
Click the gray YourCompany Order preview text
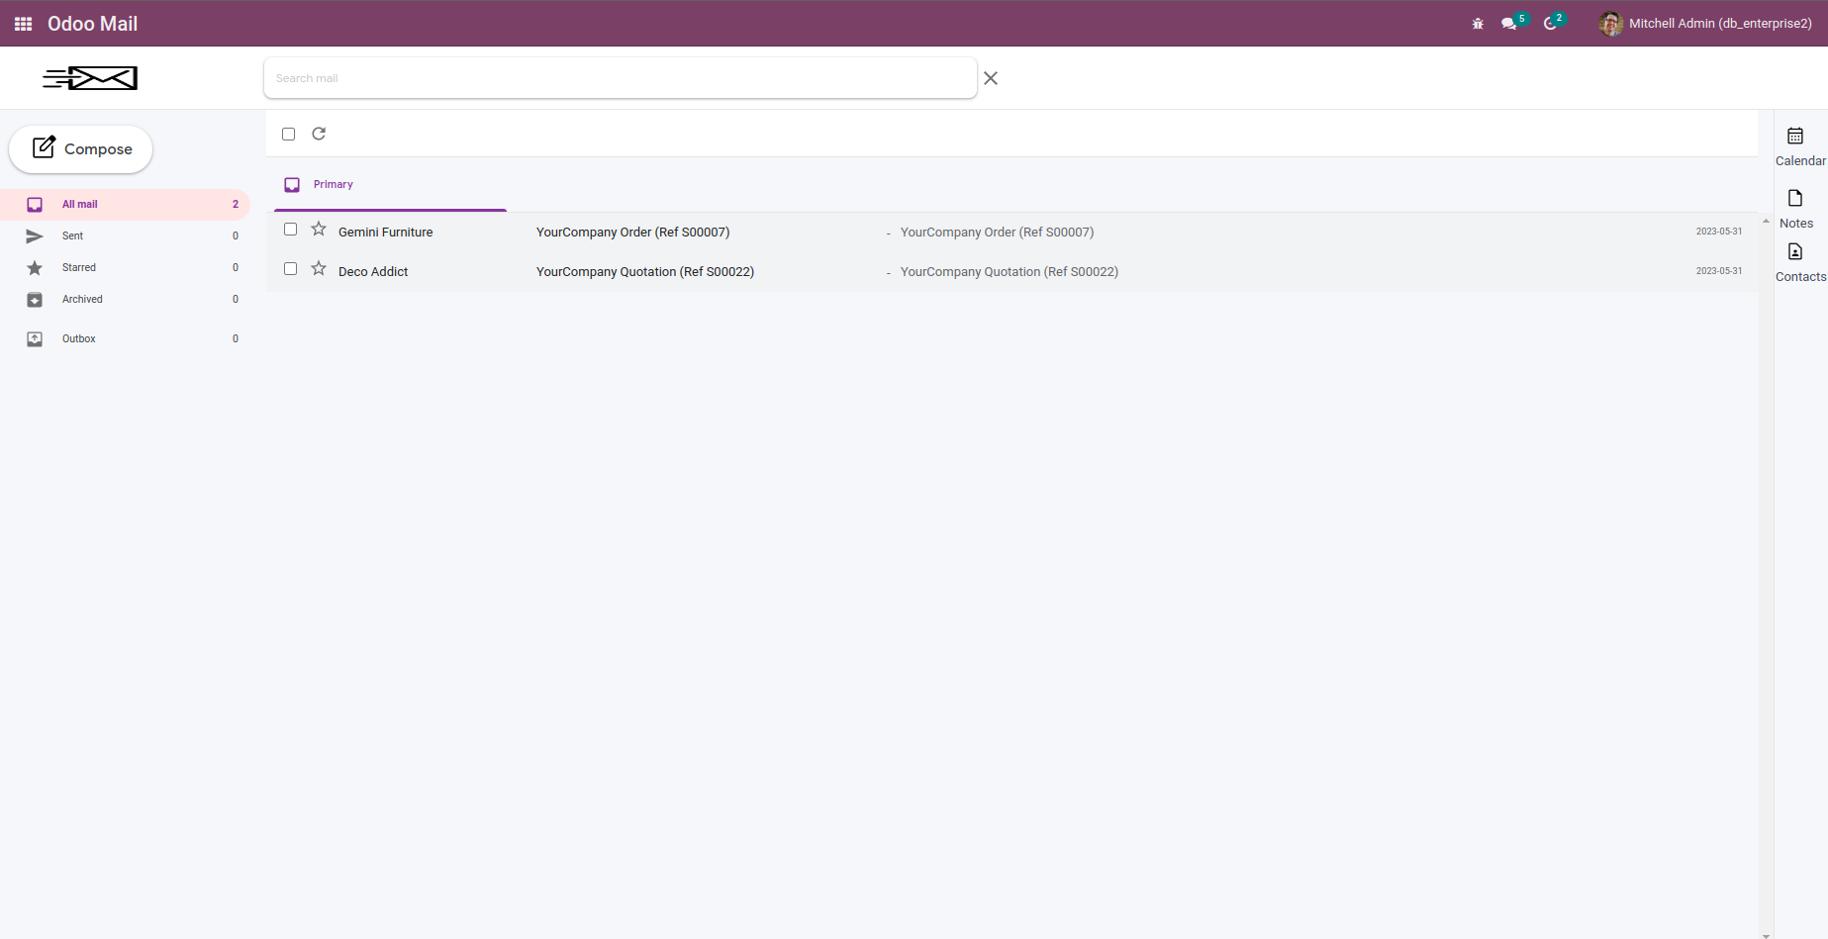pyautogui.click(x=997, y=233)
